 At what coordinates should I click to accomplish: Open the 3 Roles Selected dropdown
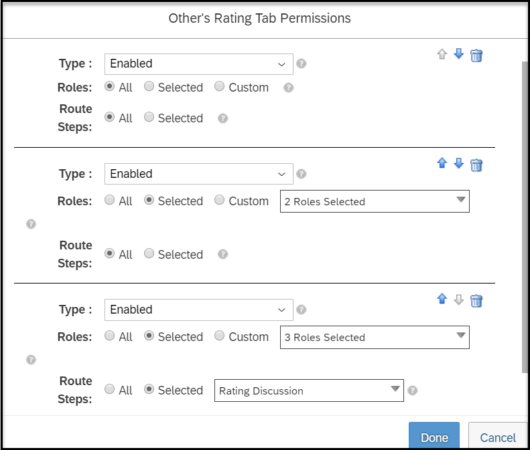[x=375, y=337]
